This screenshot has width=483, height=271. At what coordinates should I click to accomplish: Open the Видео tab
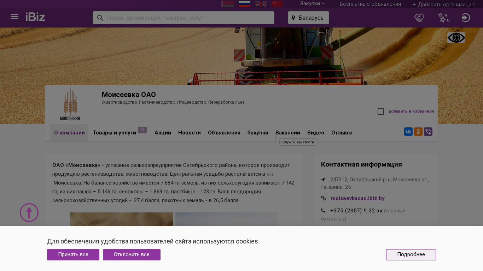(x=316, y=133)
